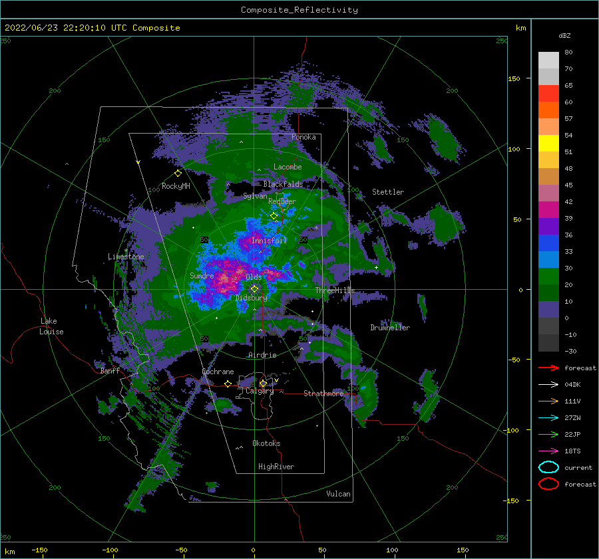Click the Blackfalds town label
Viewport: 599px width, 559px height.
pos(283,184)
